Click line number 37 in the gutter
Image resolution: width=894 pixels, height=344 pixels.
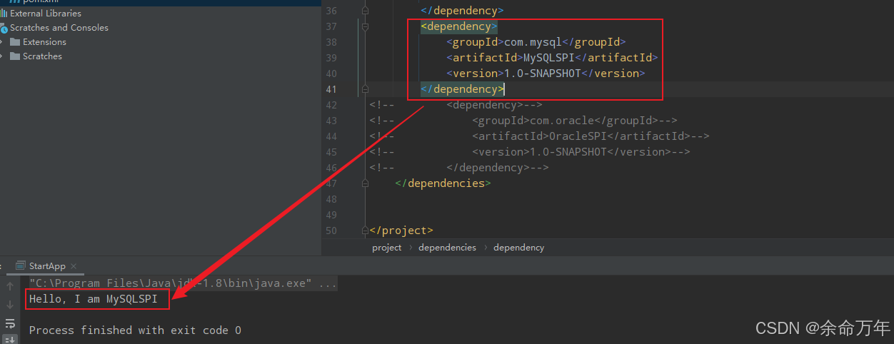point(331,26)
